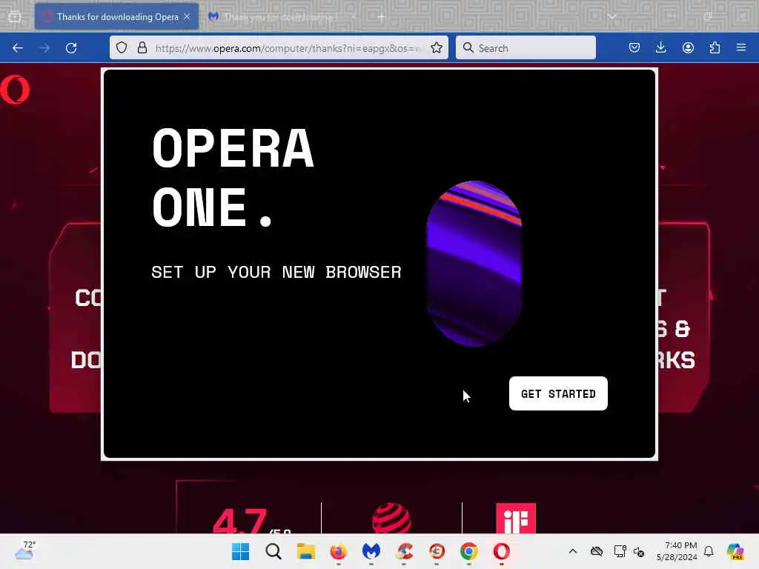Click into the Search box
This screenshot has height=569, width=759.
tap(526, 47)
